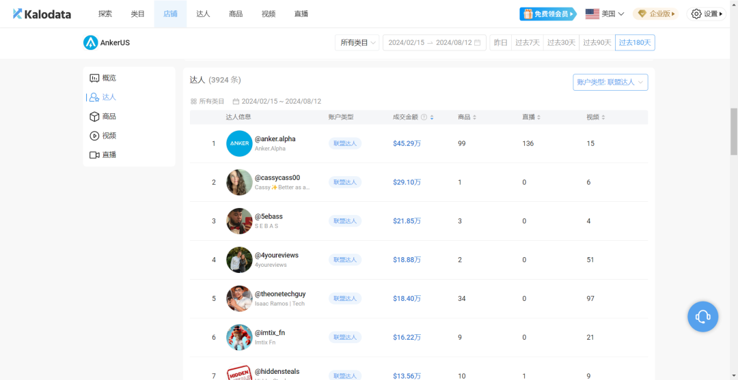Sort the list by the 商品 column
The width and height of the screenshot is (738, 380).
tap(467, 117)
